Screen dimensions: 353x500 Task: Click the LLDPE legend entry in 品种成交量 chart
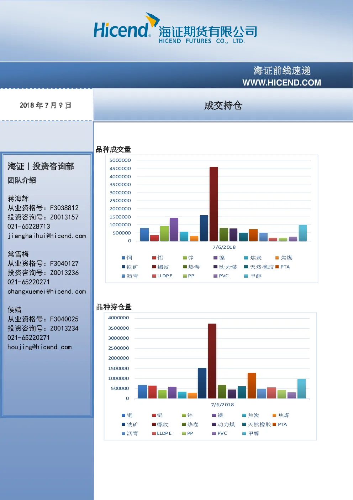coord(162,276)
